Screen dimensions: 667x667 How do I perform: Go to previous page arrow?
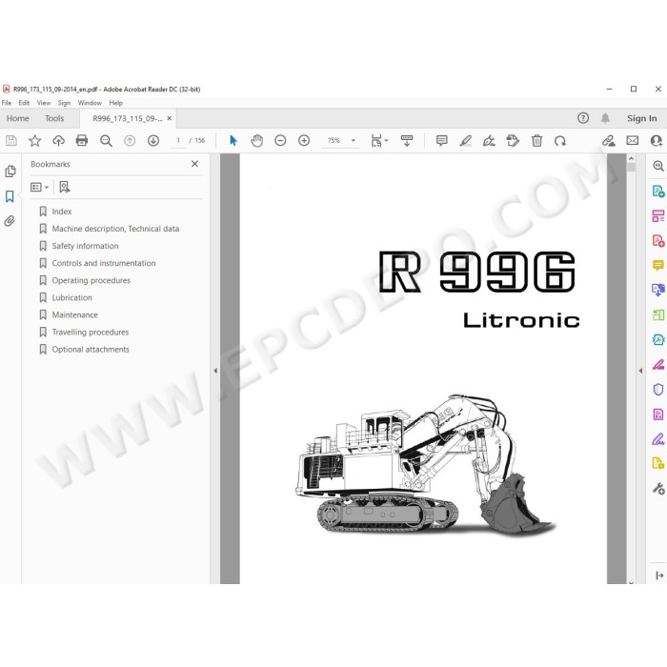(x=130, y=140)
